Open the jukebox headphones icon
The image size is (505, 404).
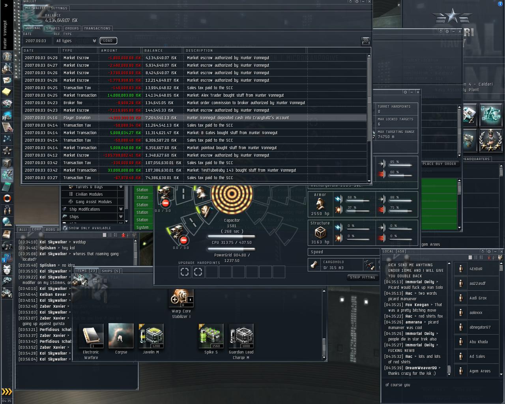[x=7, y=245]
